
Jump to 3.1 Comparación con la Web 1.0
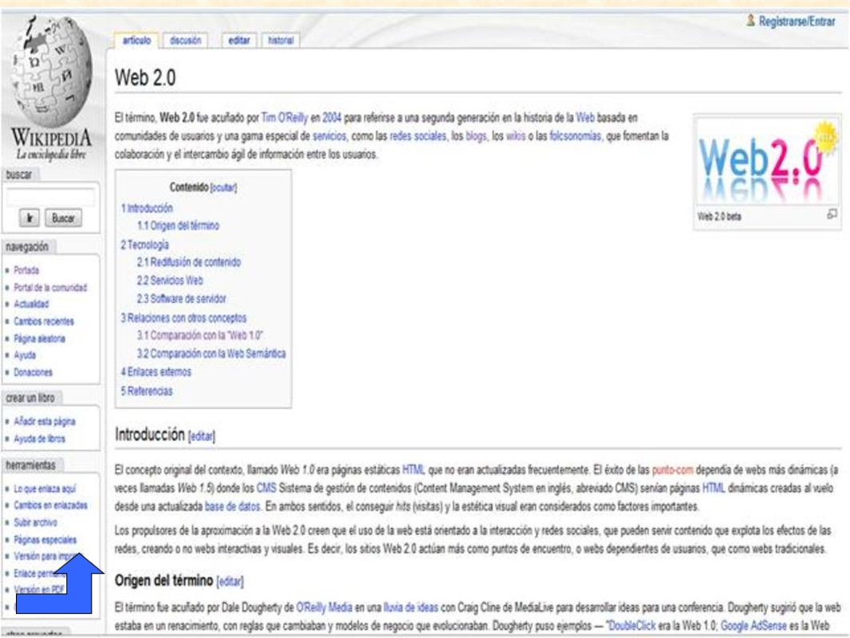point(200,335)
